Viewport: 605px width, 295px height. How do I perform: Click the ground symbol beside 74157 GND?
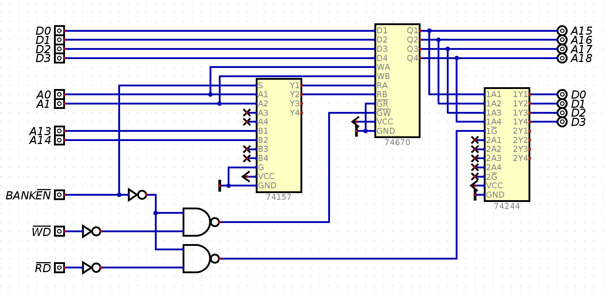point(220,186)
